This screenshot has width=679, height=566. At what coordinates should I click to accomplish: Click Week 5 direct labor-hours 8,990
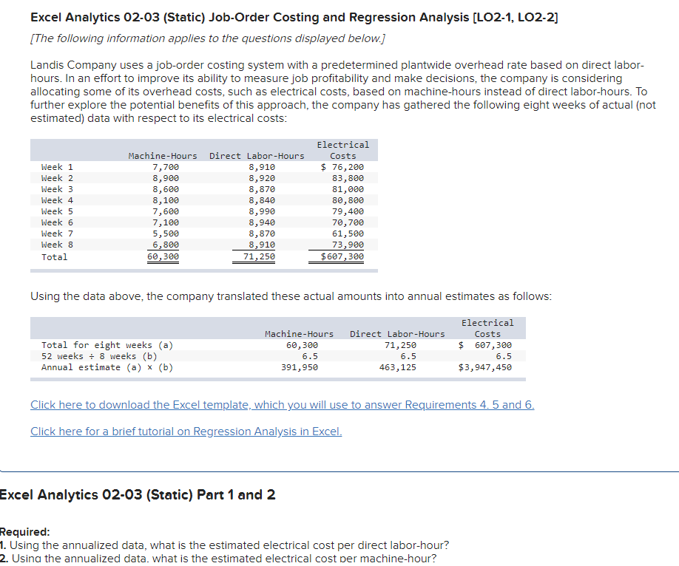[x=262, y=211]
